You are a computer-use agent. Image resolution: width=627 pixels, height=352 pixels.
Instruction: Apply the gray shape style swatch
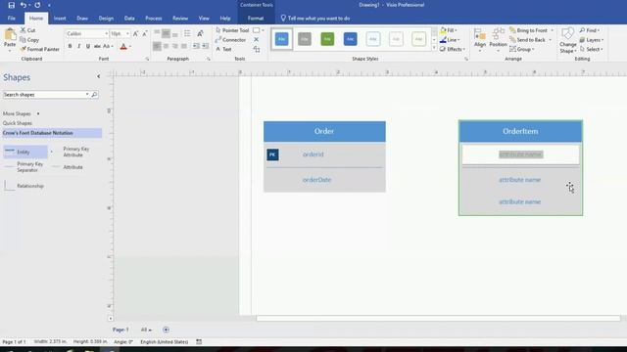click(x=305, y=39)
